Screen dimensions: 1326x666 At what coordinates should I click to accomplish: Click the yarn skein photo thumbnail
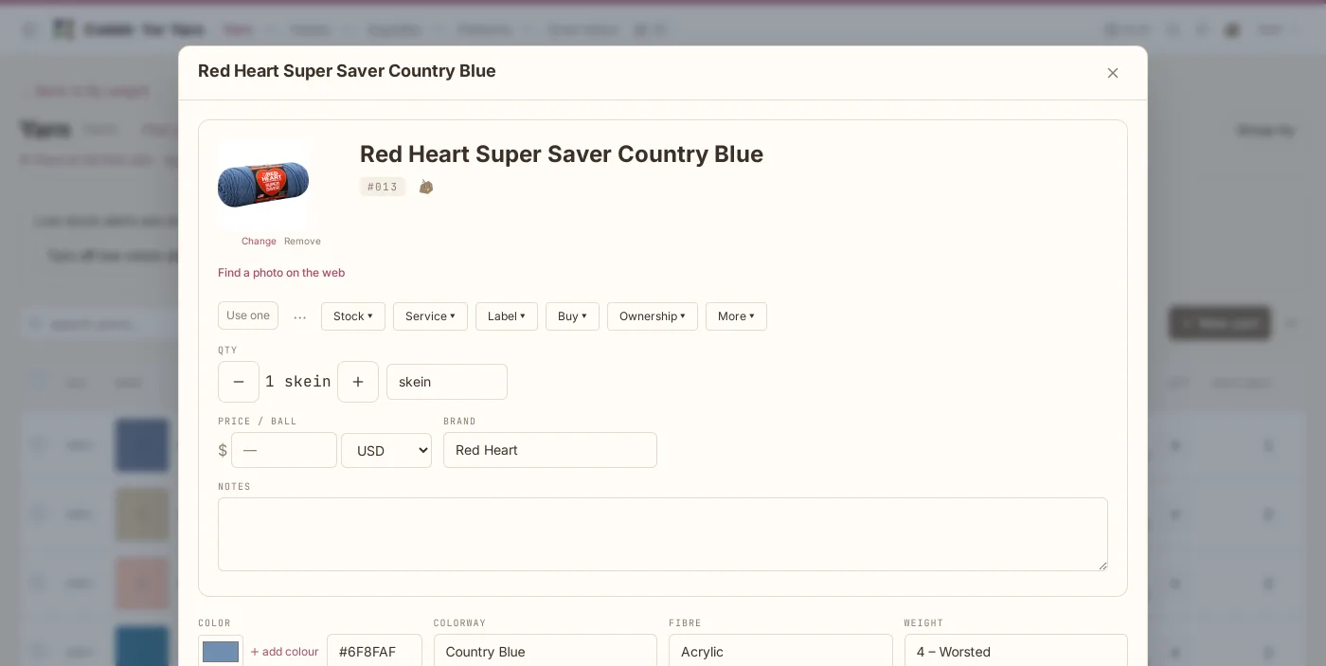point(263,184)
